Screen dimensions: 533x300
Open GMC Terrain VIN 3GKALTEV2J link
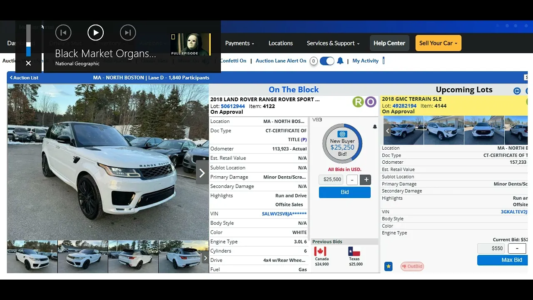pyautogui.click(x=514, y=212)
